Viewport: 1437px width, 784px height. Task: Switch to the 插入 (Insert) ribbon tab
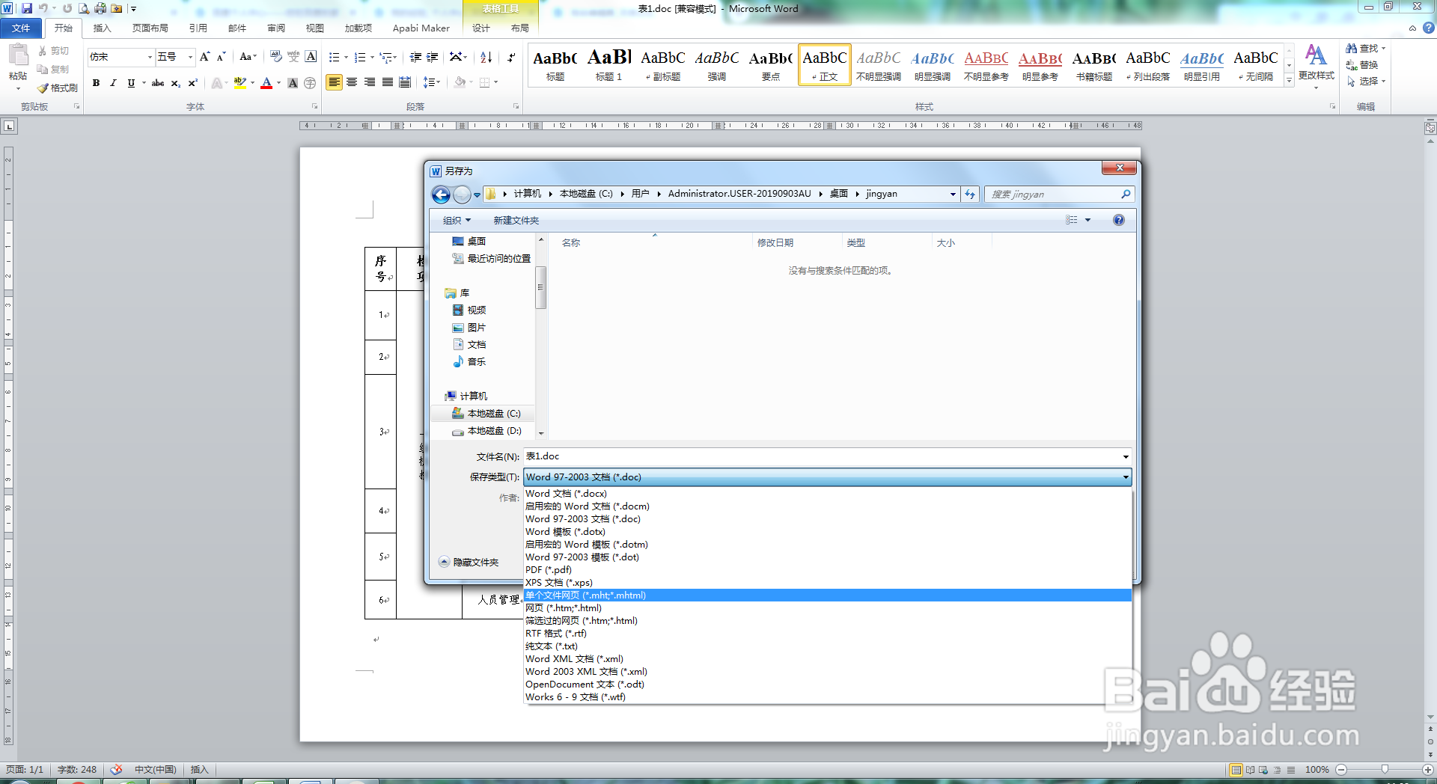click(102, 28)
